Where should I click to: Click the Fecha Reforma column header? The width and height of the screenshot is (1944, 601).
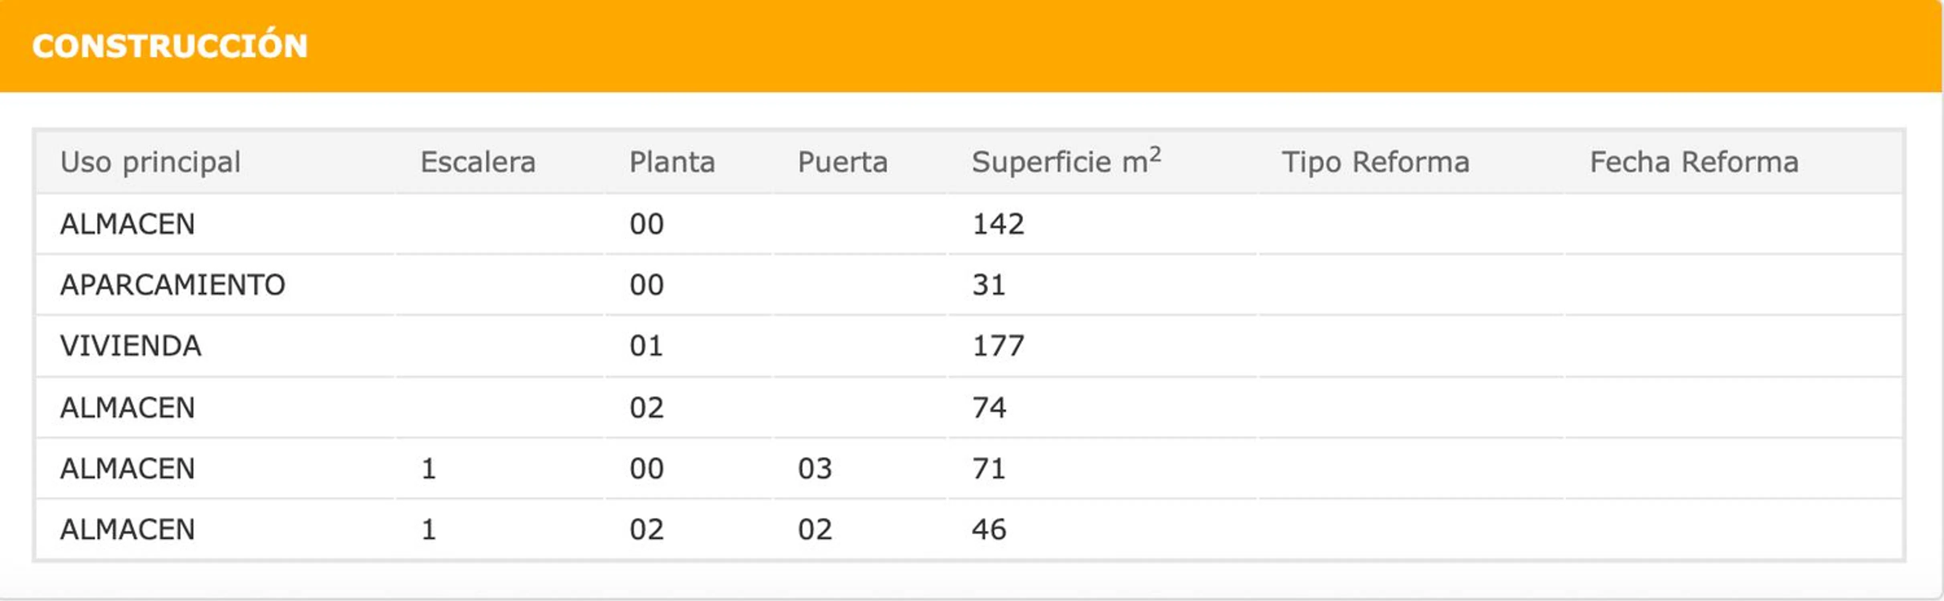1693,162
